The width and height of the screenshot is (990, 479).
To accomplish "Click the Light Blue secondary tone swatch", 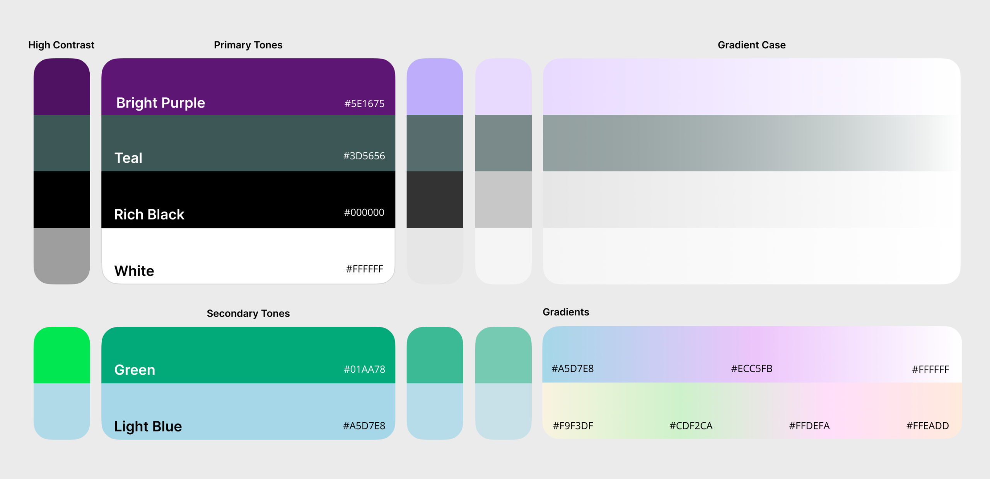I will 248,411.
